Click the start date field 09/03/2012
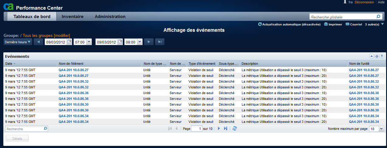The width and height of the screenshot is (387, 148). click(x=56, y=42)
